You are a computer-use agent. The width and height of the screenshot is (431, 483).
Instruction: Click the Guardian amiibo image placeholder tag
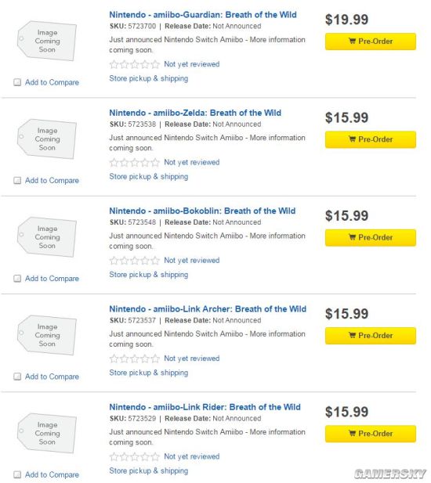(x=47, y=41)
